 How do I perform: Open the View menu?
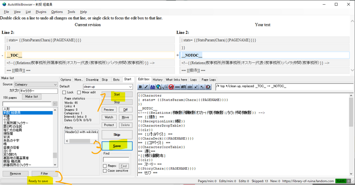17,12
